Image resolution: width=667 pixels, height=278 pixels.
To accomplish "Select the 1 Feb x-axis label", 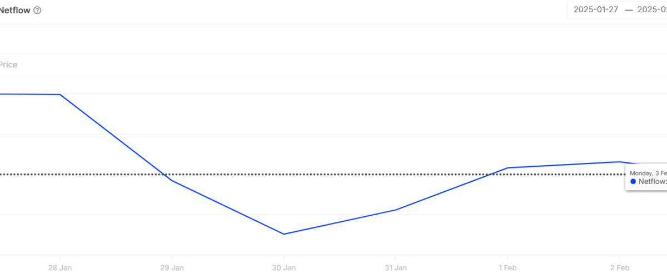I will 507,267.
